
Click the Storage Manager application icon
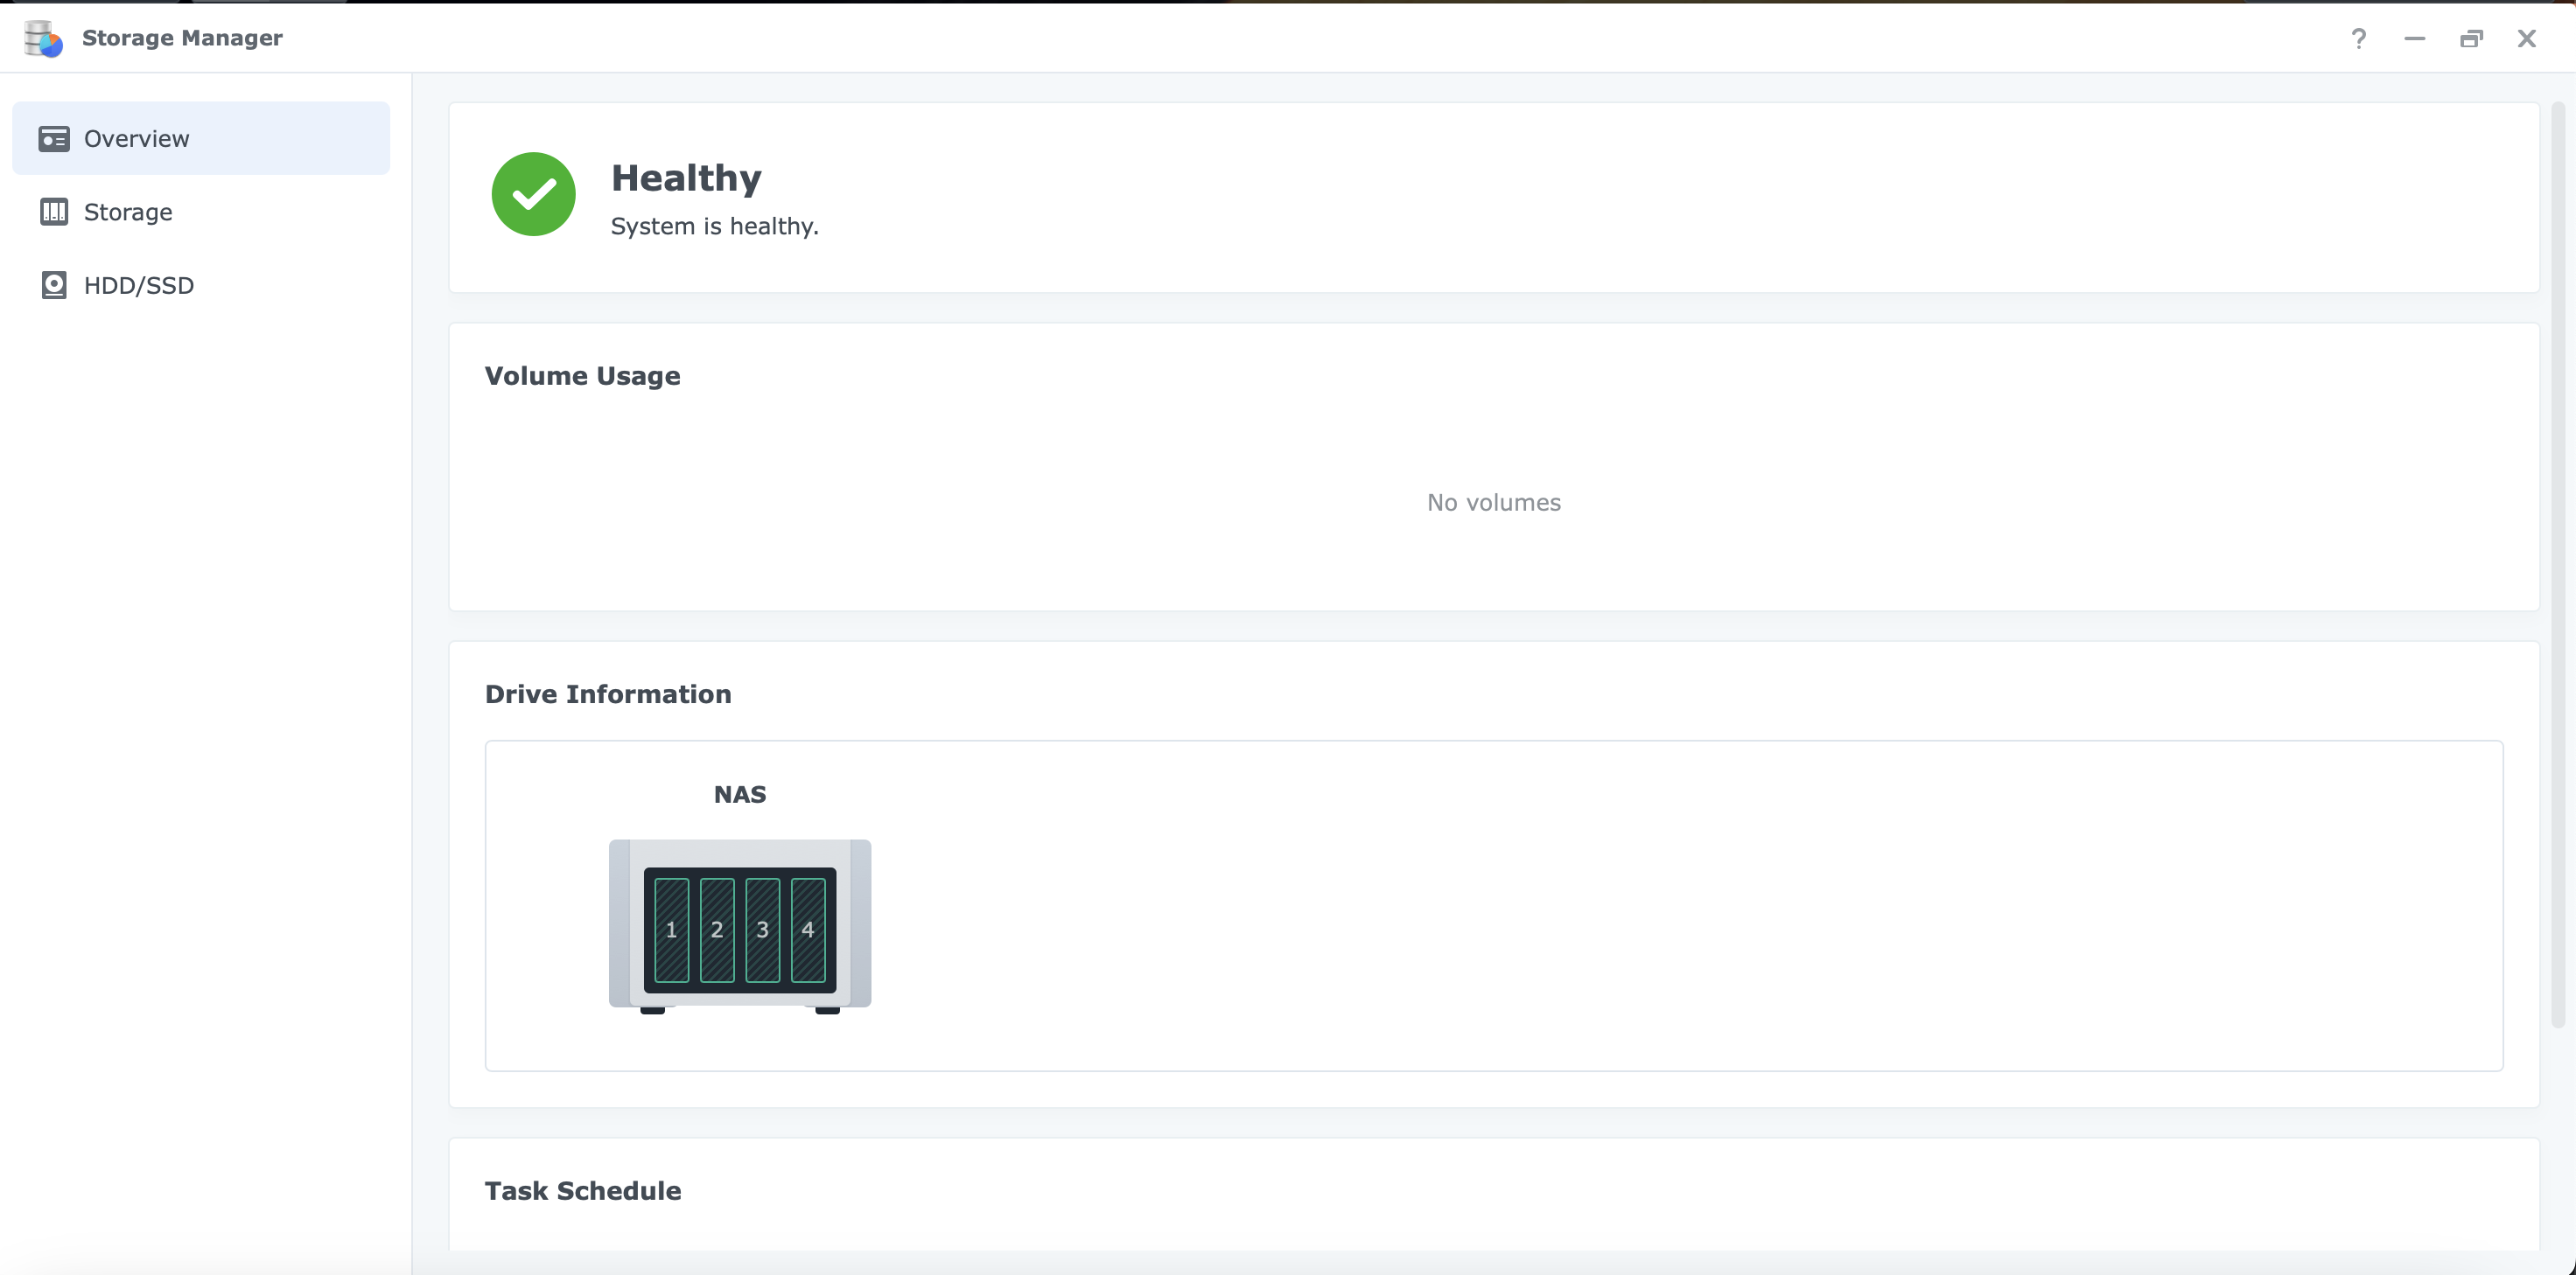pos(42,38)
